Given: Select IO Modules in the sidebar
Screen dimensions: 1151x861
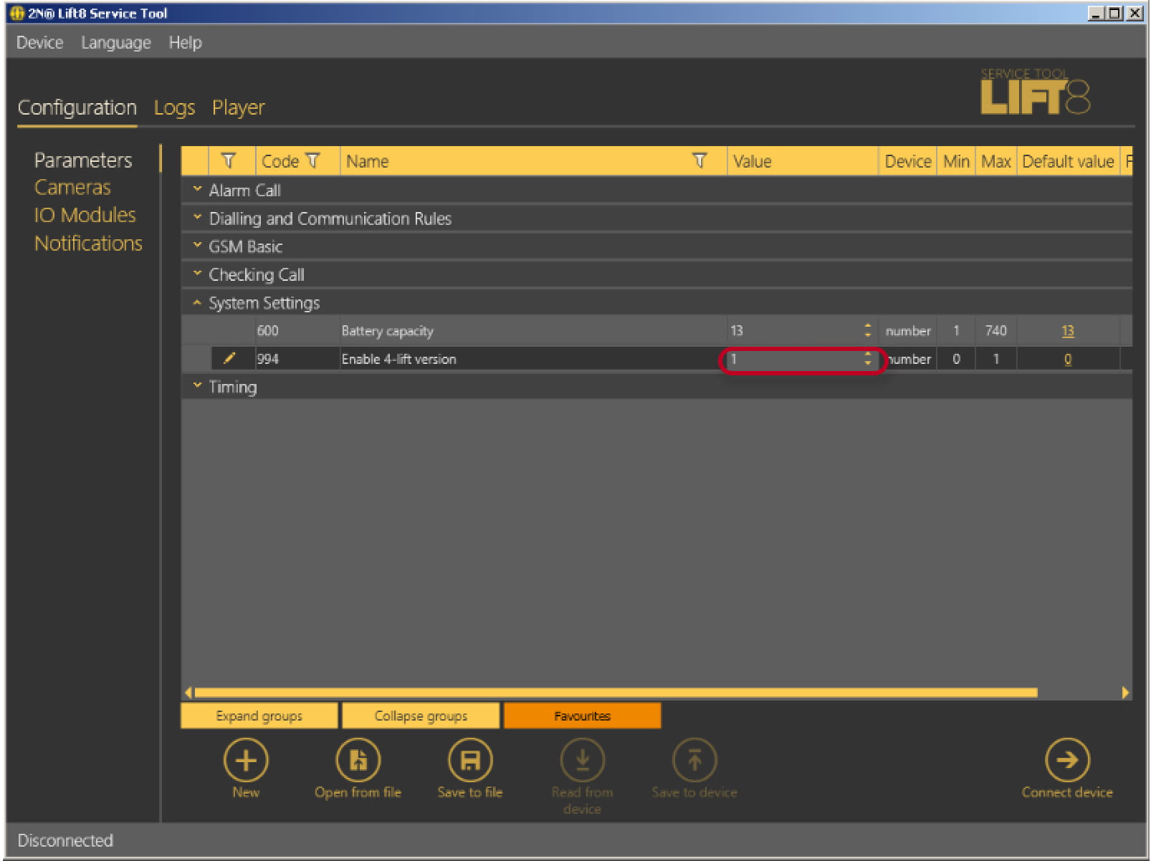Looking at the screenshot, I should pyautogui.click(x=85, y=215).
